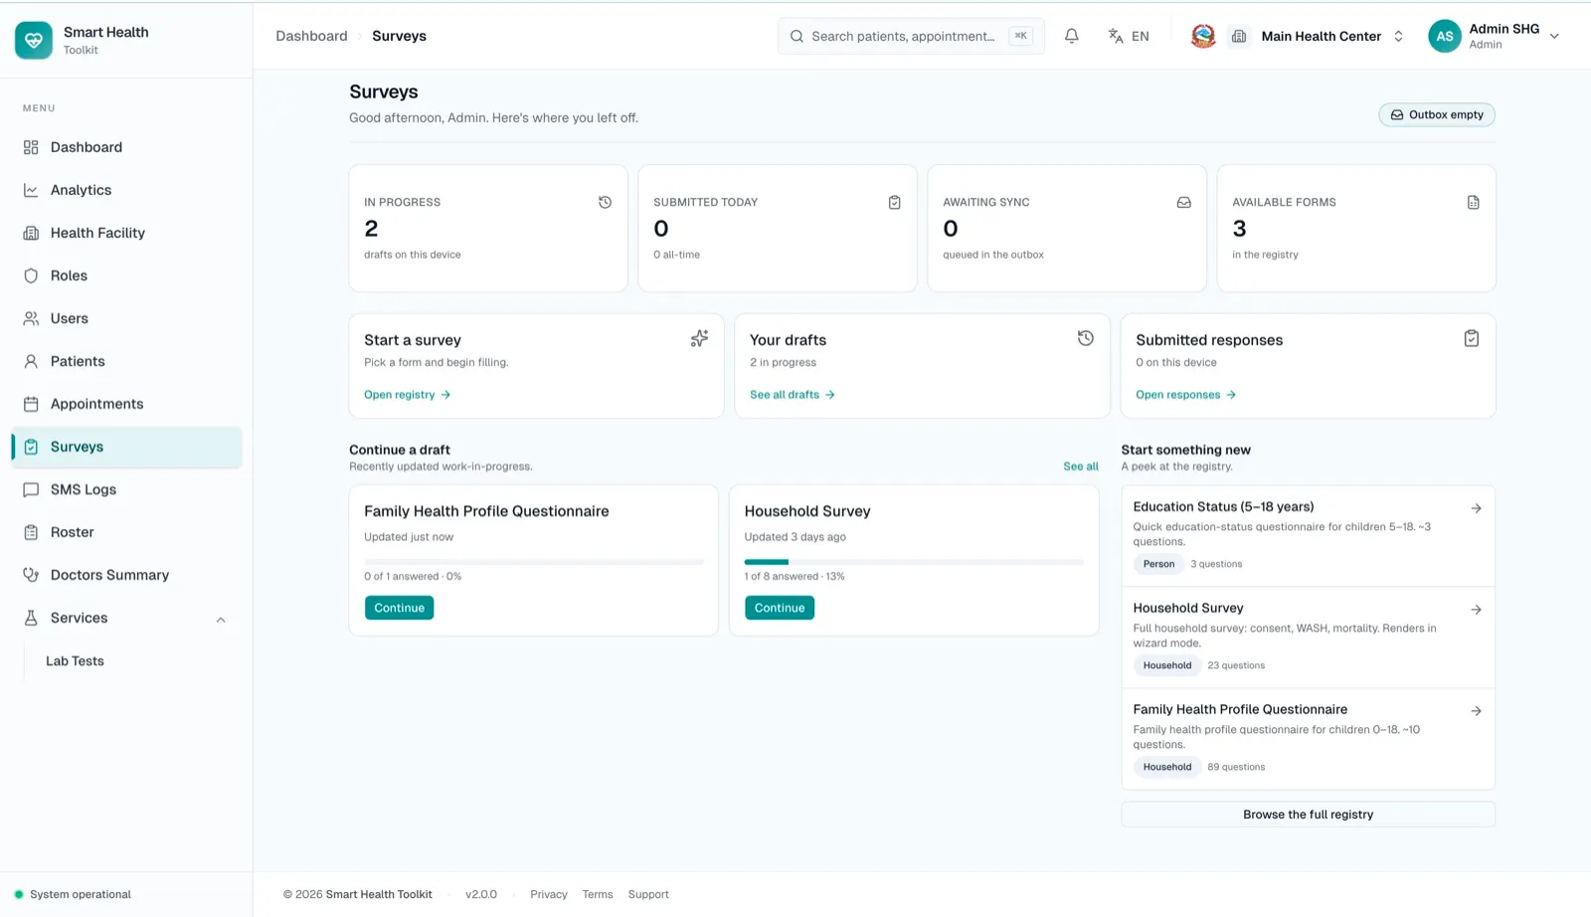Image resolution: width=1591 pixels, height=917 pixels.
Task: Open notifications bell icon
Action: point(1071,36)
